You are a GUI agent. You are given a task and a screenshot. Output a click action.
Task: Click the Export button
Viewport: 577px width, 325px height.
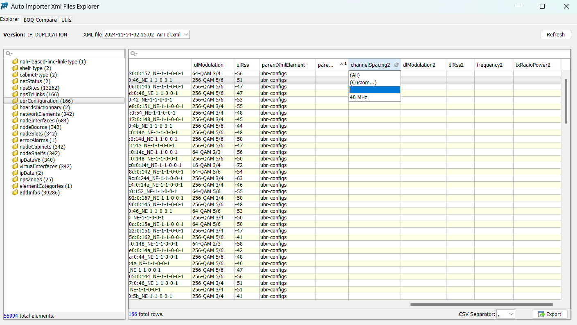[550, 314]
